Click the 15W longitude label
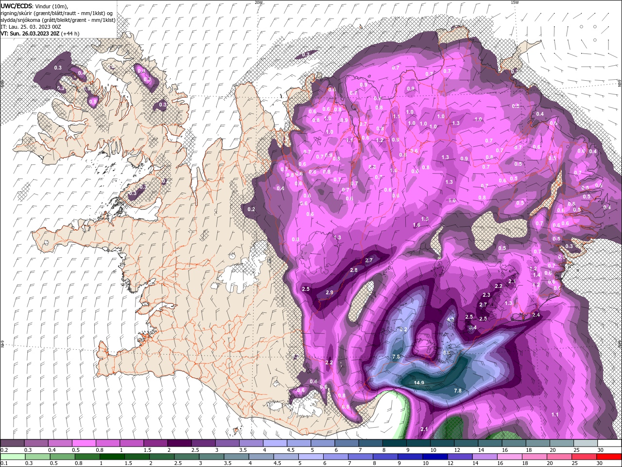622x467 pixels. (514, 2)
